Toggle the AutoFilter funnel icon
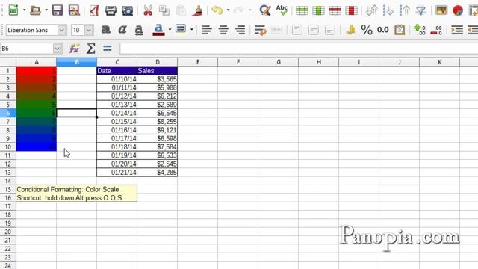This screenshot has width=478, height=269. 421,10
